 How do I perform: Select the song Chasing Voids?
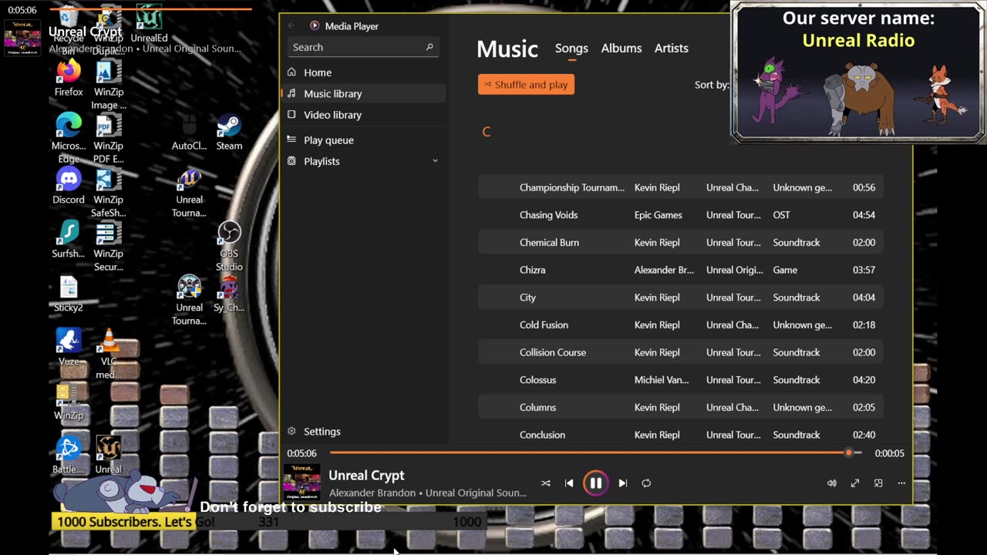(680, 215)
